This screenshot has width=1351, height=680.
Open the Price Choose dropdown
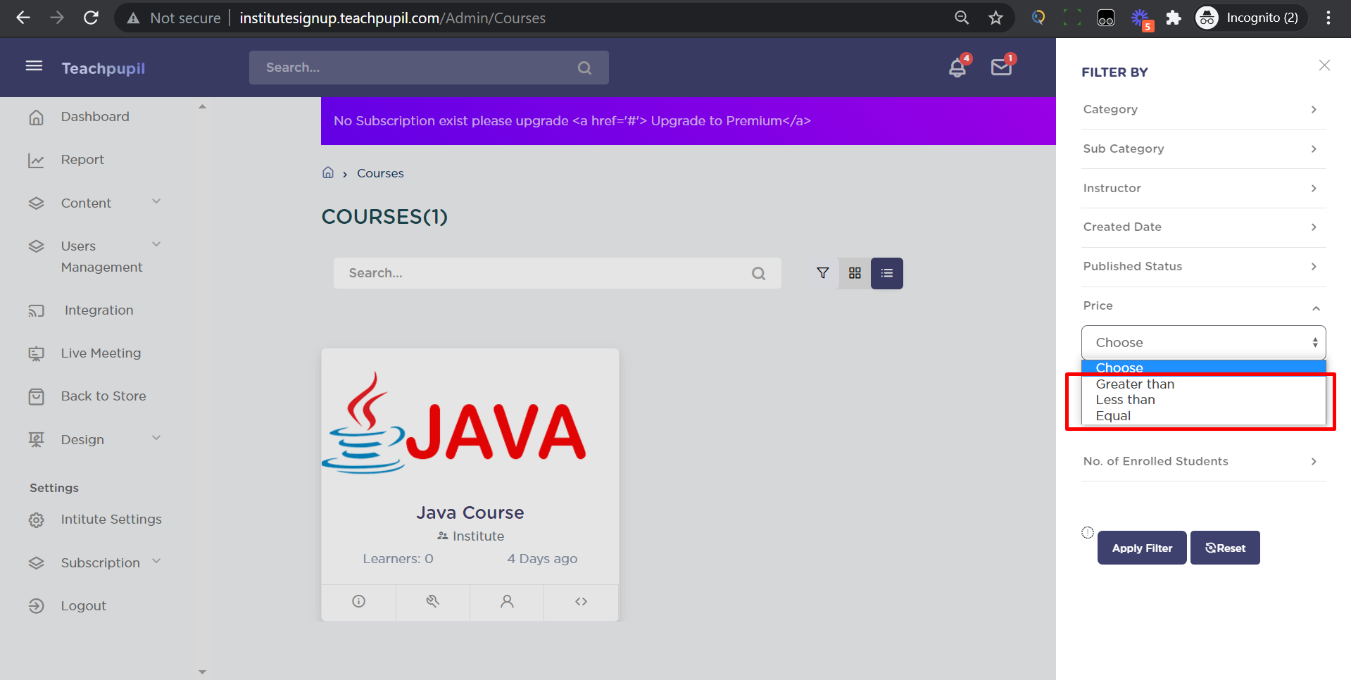(x=1203, y=342)
